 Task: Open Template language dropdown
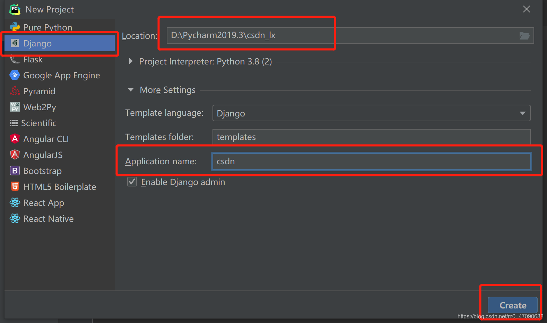point(371,113)
